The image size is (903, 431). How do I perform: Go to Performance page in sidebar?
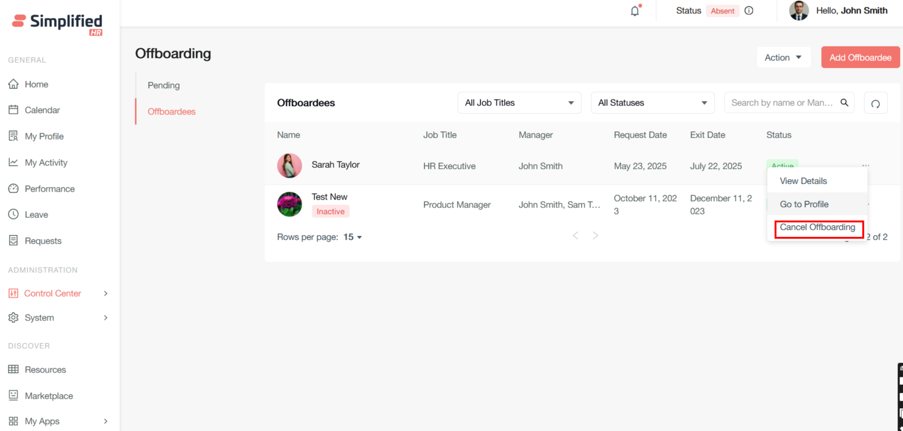click(50, 189)
